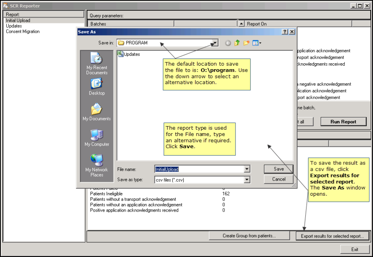This screenshot has height=257, width=373.
Task: Open My Documents in places bar
Action: coord(97,112)
